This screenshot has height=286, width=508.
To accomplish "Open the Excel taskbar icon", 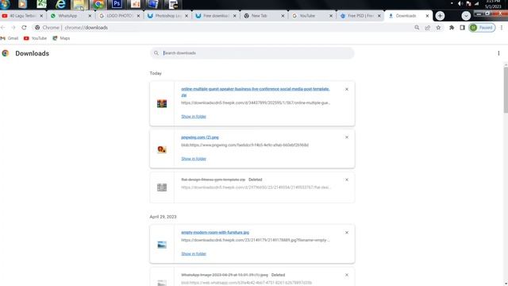I will 41,4.
